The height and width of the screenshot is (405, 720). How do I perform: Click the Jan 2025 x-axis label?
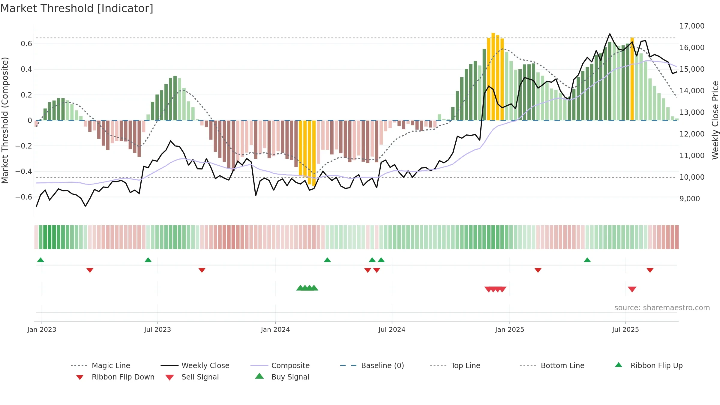[x=510, y=330]
